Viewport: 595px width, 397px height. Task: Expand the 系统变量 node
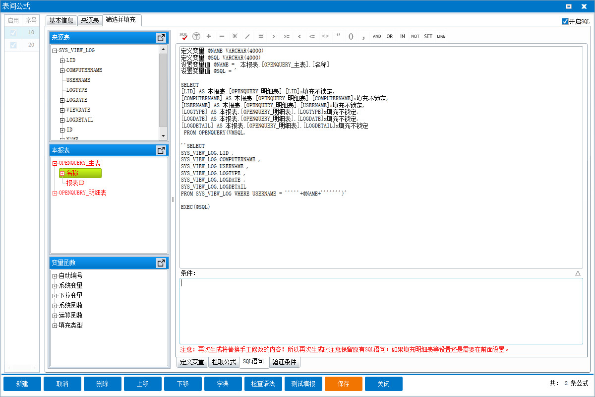[x=55, y=286]
